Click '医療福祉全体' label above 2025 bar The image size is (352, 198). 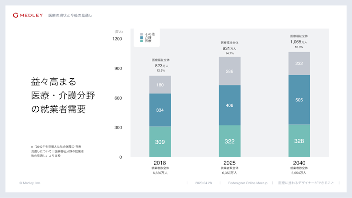[229, 43]
